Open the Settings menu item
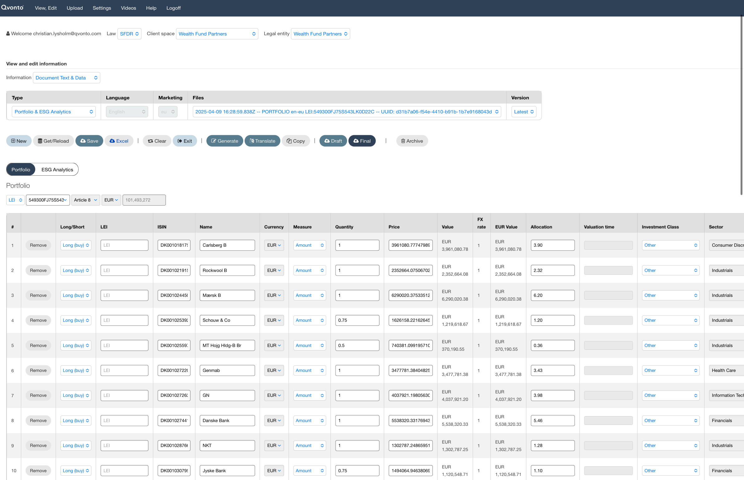Viewport: 744px width, 480px height. [x=102, y=8]
